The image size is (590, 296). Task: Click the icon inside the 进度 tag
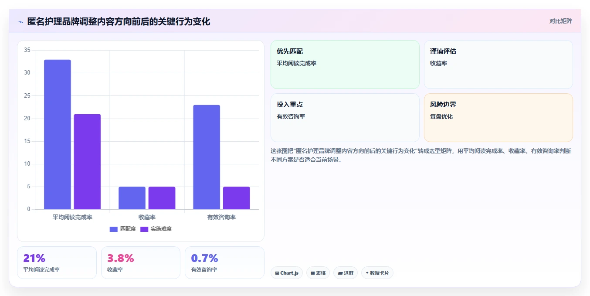[340, 273]
